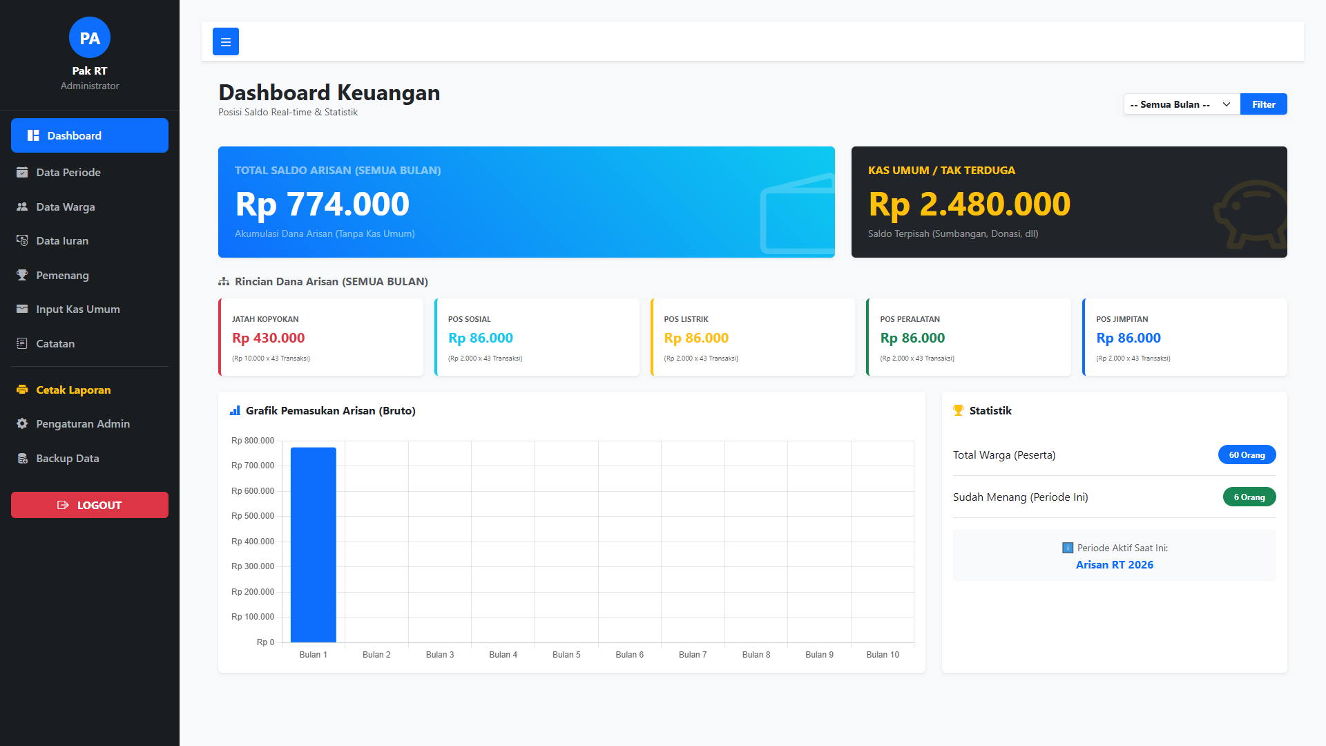Click the PA avatar circle

[90, 38]
